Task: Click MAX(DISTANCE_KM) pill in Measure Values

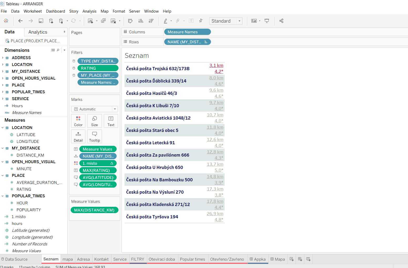Action: (x=95, y=210)
